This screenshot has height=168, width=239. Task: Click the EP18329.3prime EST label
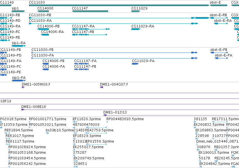tap(87, 136)
